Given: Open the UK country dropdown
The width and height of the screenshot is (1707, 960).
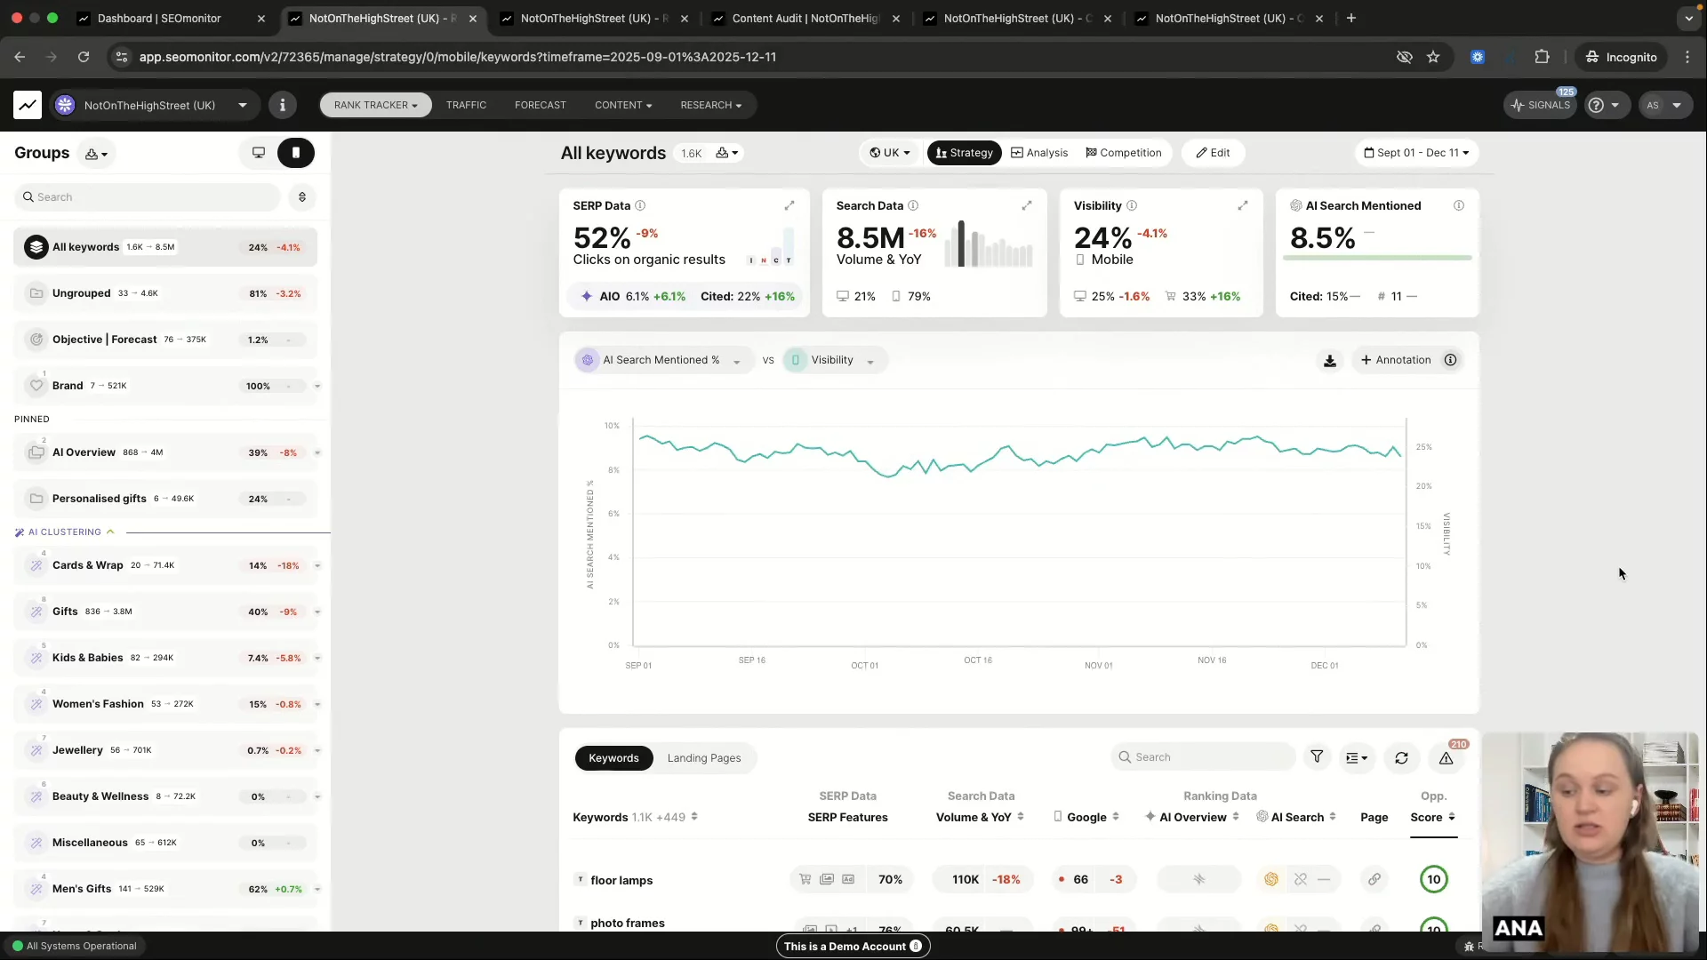Looking at the screenshot, I should pos(890,153).
